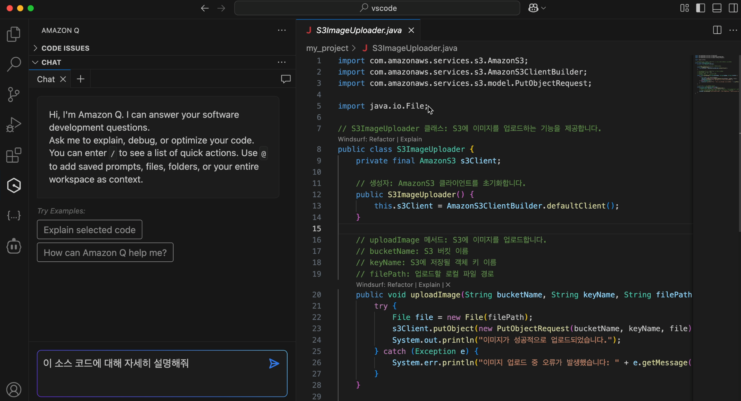This screenshot has height=401, width=741.
Task: Click the Accounts icon at bottom left
Action: (x=13, y=389)
